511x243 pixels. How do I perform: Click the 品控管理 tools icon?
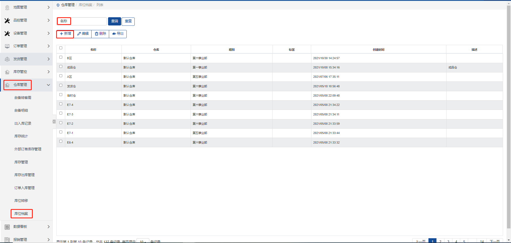(7, 20)
